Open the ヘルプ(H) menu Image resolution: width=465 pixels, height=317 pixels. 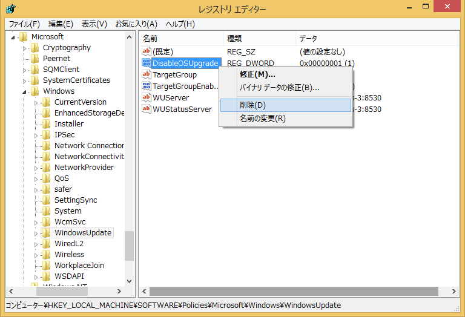click(180, 24)
